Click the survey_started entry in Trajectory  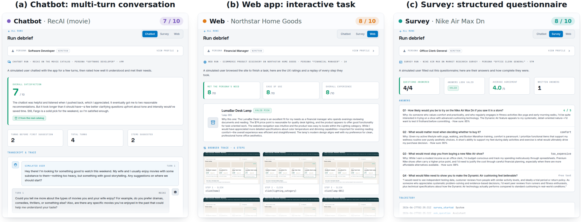tap(443, 208)
